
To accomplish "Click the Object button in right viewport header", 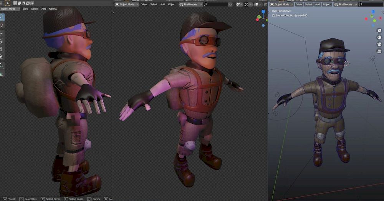I will pos(327,4).
